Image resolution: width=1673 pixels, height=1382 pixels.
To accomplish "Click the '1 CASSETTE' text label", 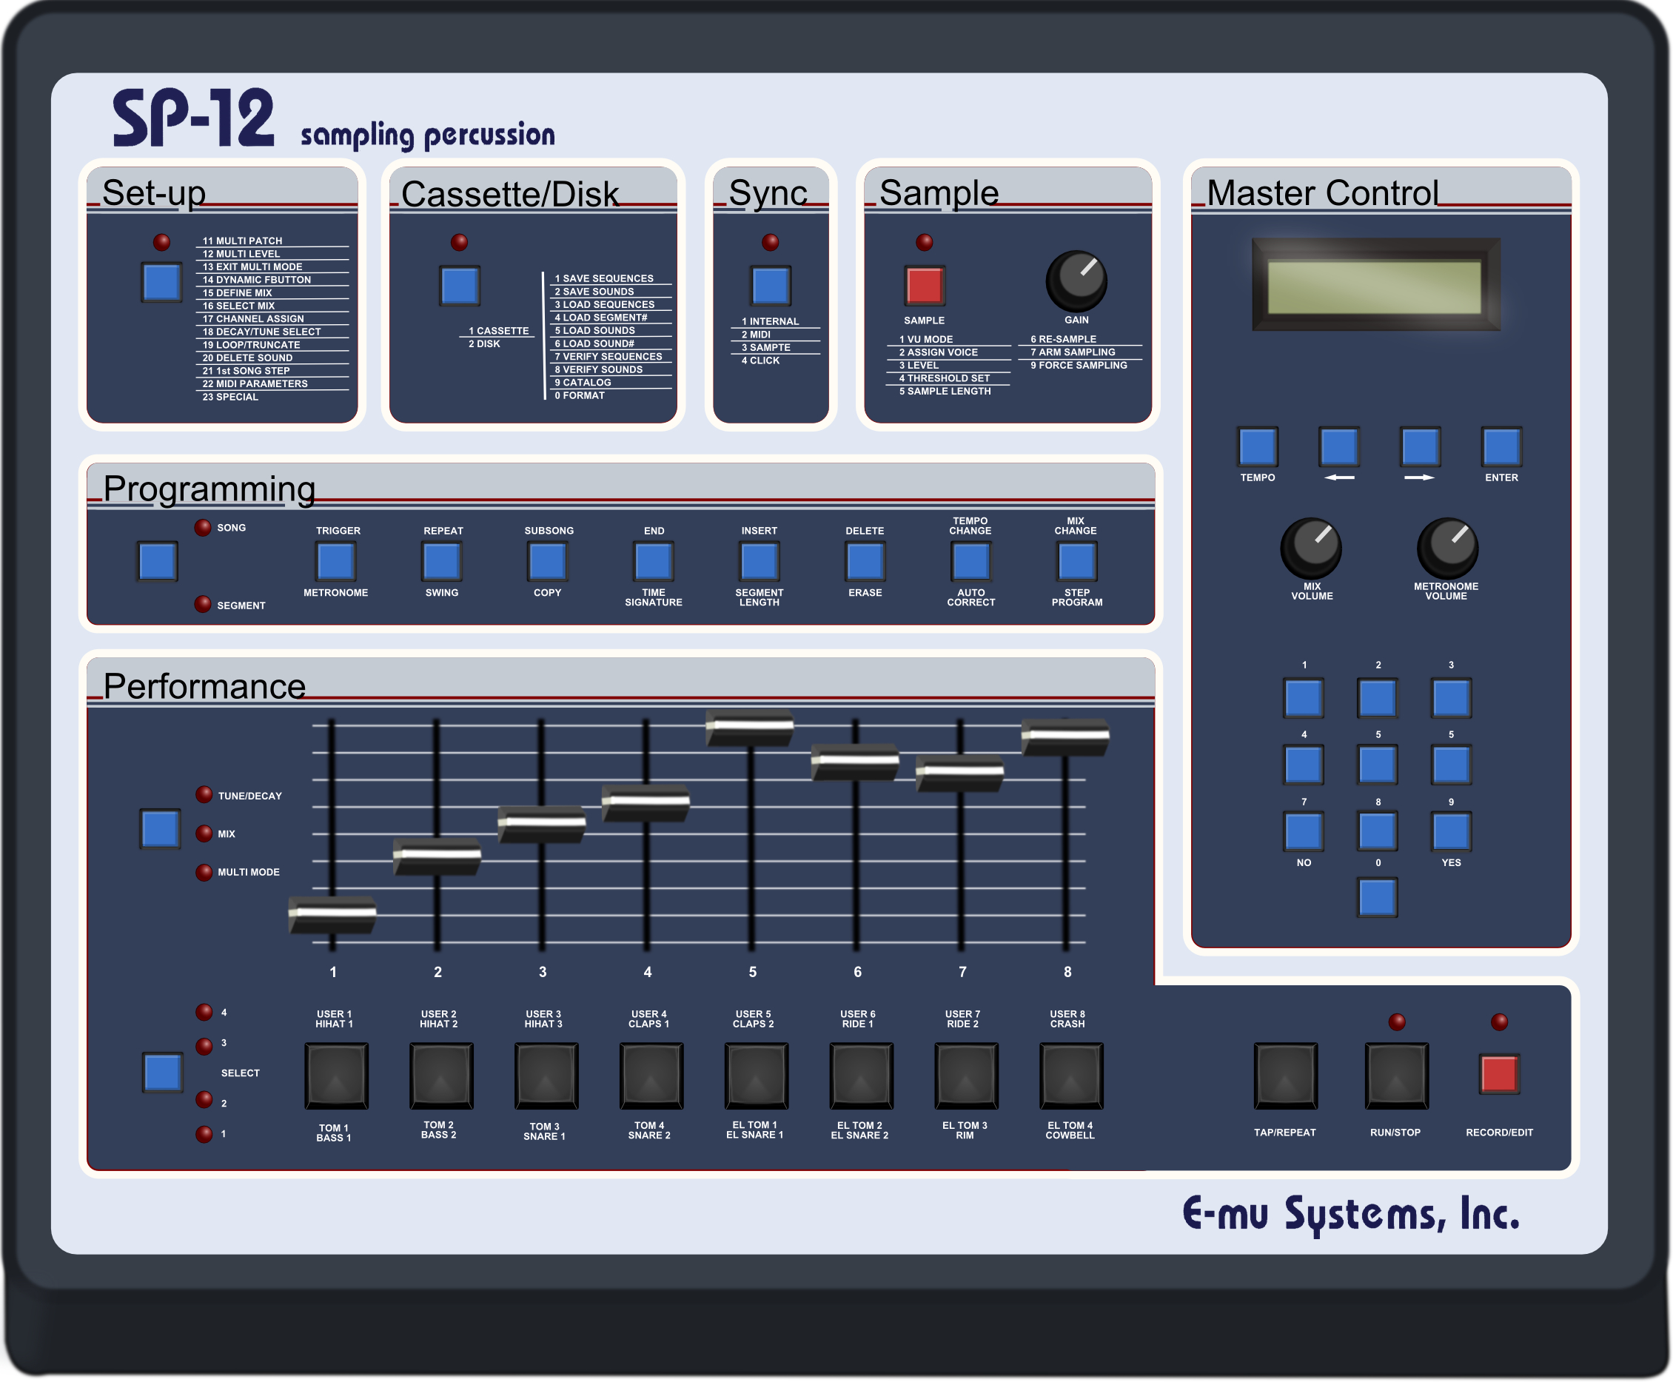I will coord(498,330).
